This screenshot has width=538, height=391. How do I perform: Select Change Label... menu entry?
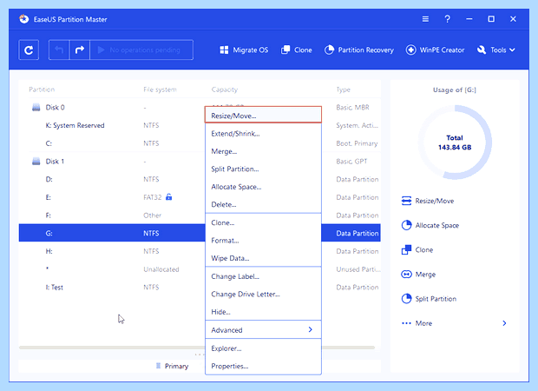(263, 276)
